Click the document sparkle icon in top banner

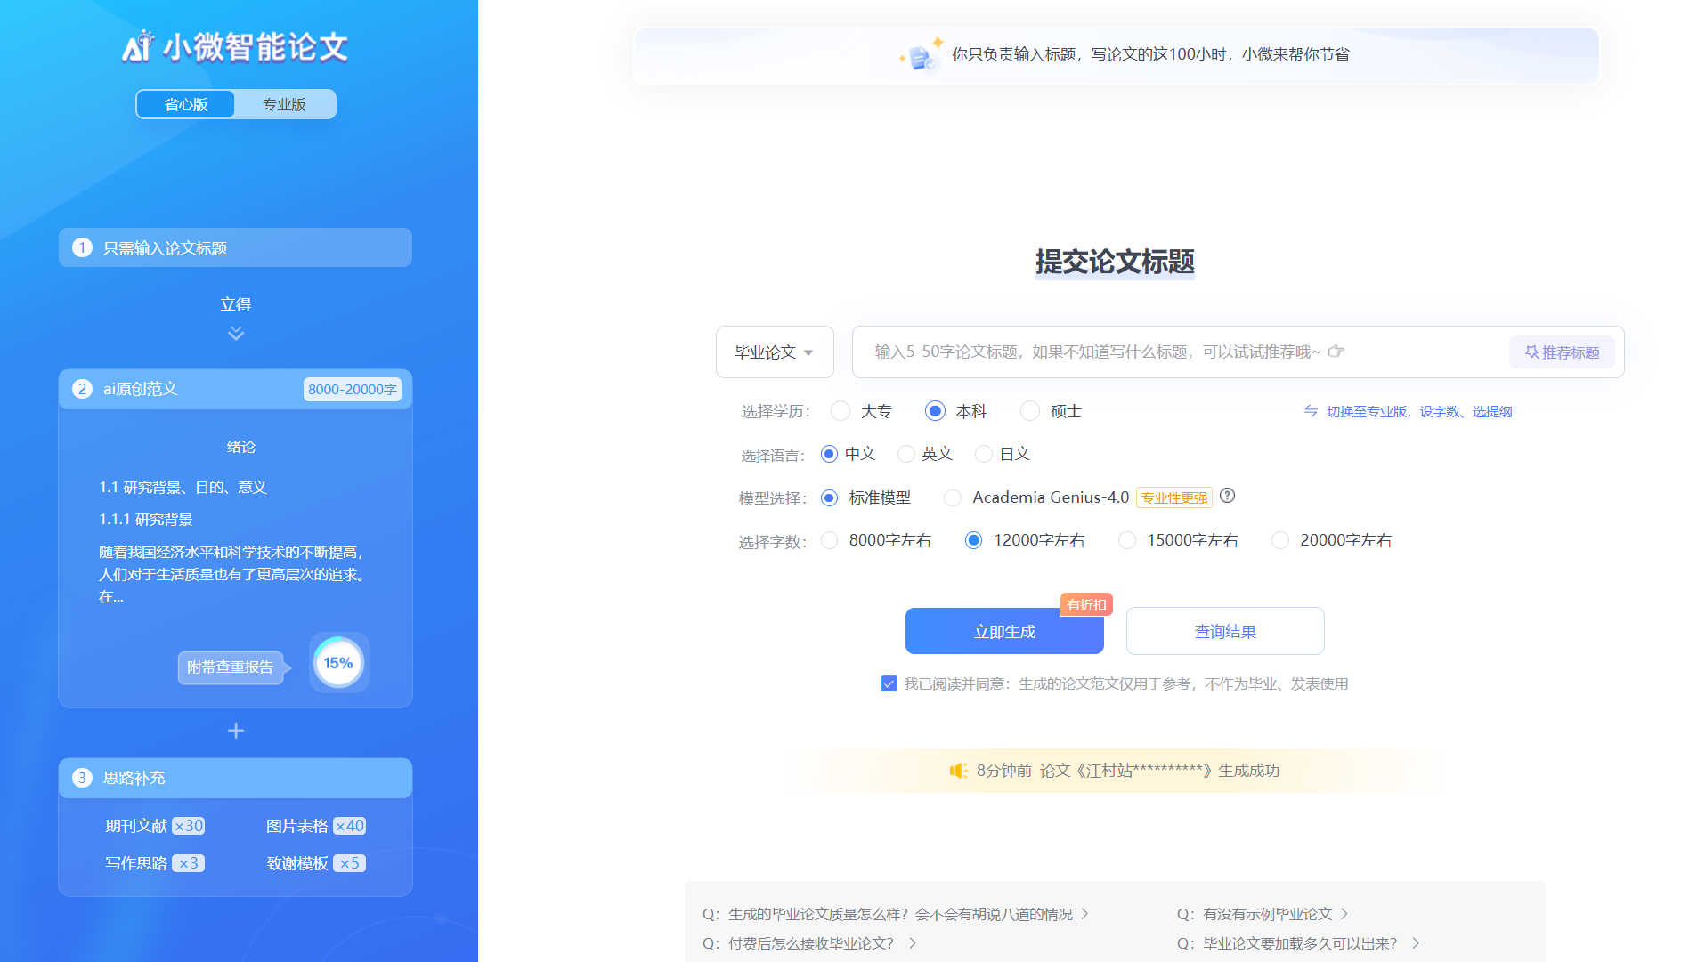[922, 55]
